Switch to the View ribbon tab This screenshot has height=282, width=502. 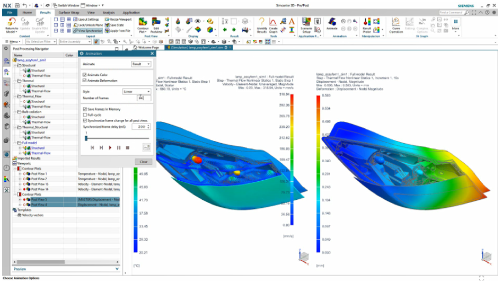coord(91,13)
